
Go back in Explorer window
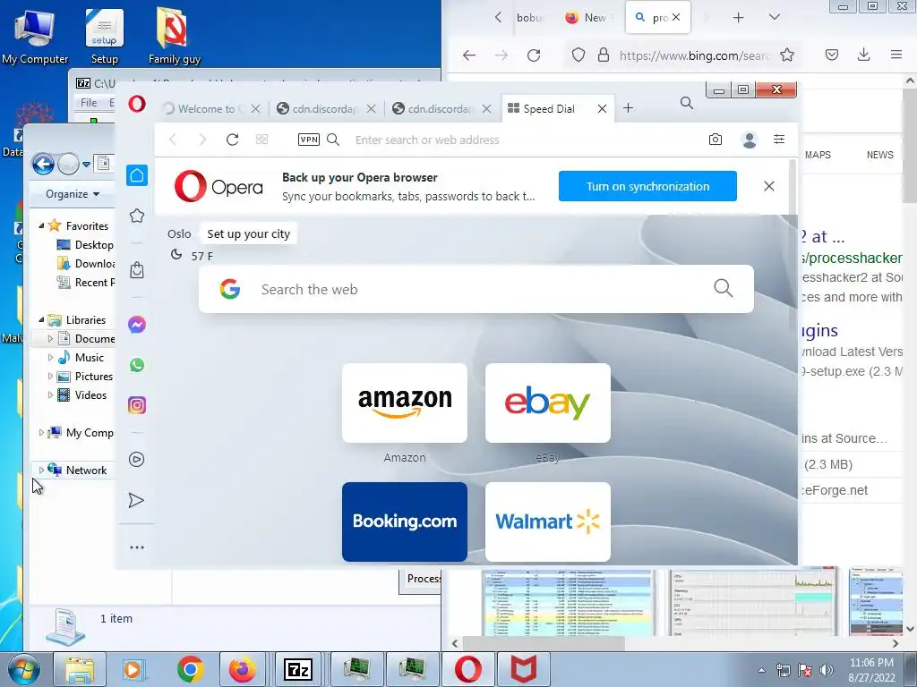43,165
